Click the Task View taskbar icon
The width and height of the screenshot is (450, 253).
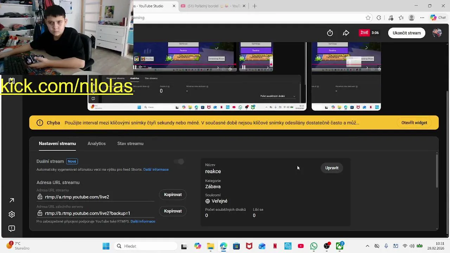click(x=184, y=246)
